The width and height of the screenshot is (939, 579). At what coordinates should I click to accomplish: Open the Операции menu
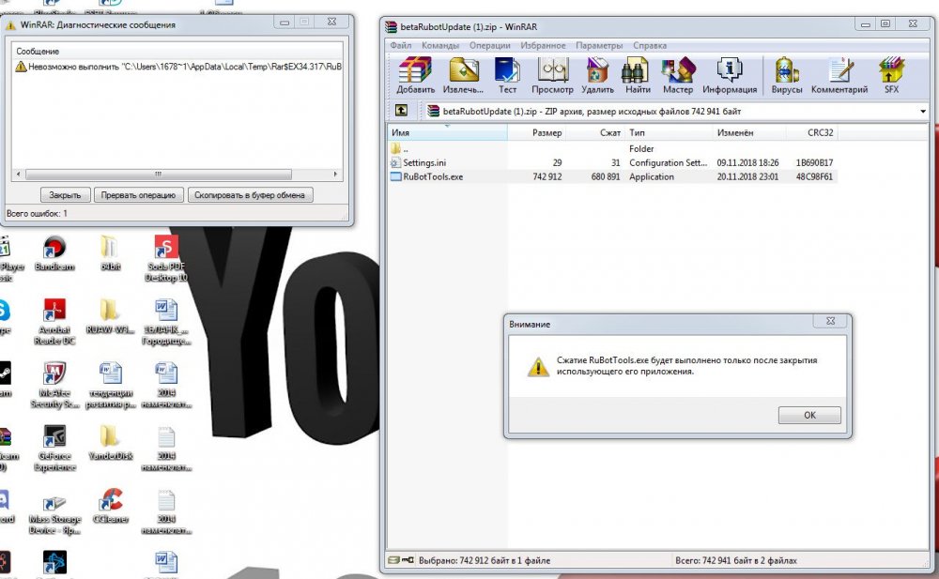(489, 45)
